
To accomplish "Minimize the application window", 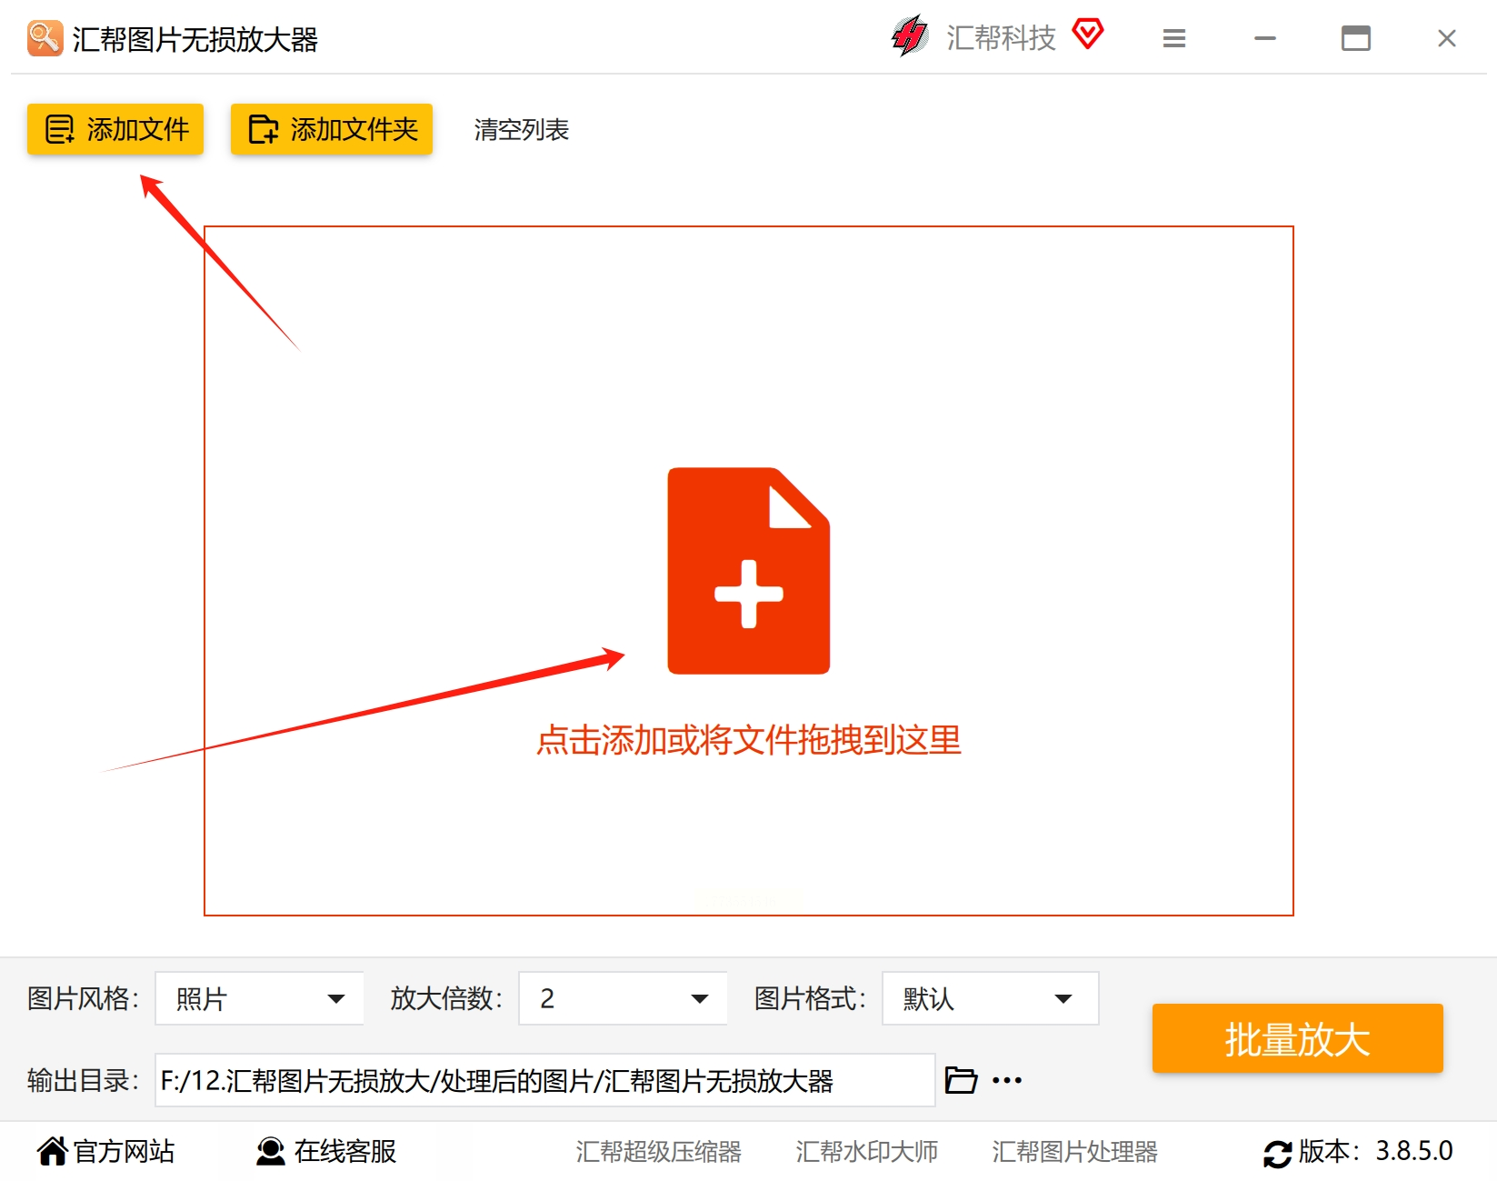I will tap(1265, 38).
